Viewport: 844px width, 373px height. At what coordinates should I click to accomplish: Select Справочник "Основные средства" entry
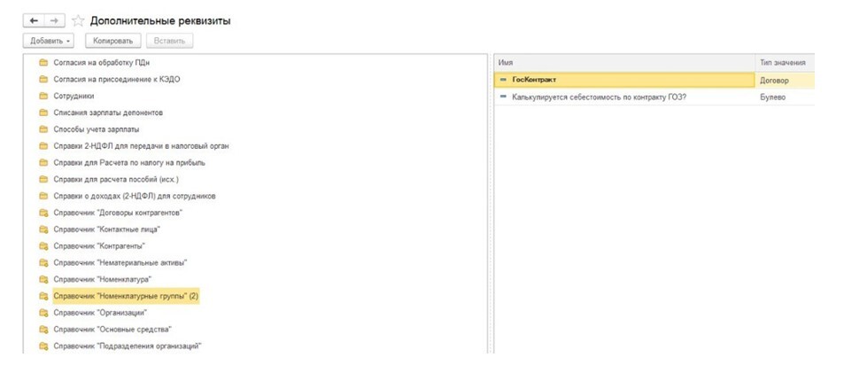[x=112, y=330]
